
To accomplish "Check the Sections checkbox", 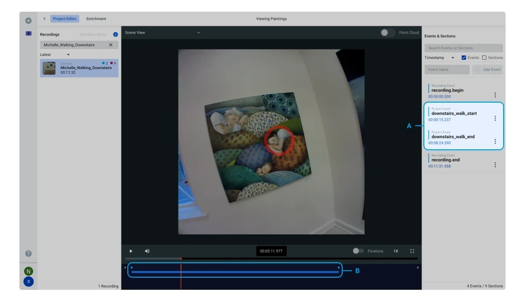I will [484, 57].
